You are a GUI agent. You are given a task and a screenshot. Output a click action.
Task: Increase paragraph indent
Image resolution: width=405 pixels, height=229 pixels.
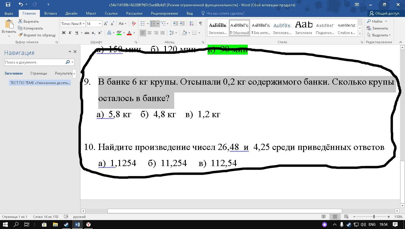pyautogui.click(x=182, y=24)
